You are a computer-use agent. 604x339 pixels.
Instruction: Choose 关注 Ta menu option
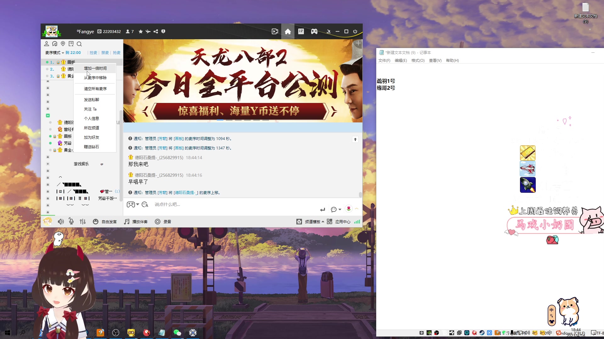[90, 109]
